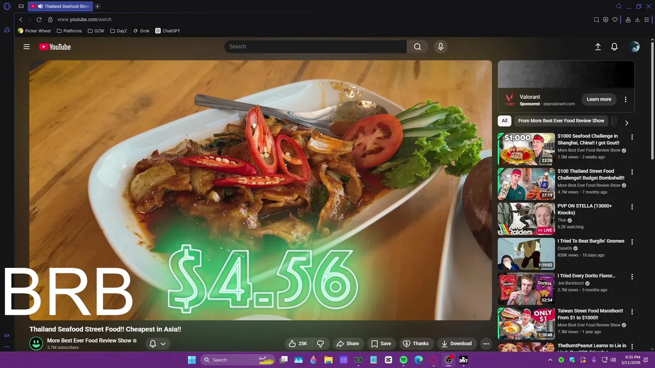Open the Platforms bookmark folder
This screenshot has height=368, width=655.
69,31
